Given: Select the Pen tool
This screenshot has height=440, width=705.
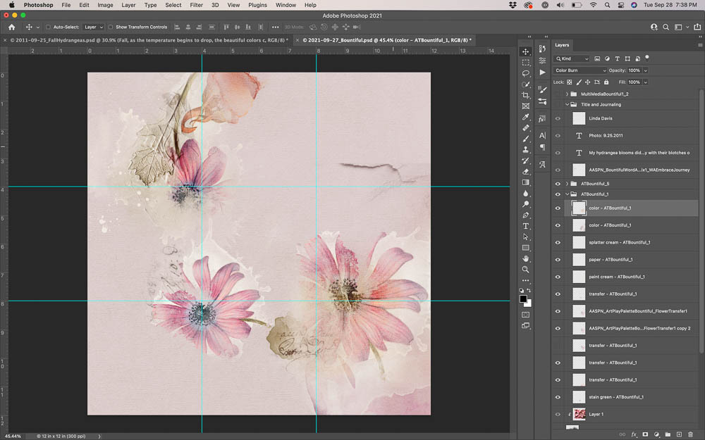Looking at the screenshot, I should click(x=526, y=215).
